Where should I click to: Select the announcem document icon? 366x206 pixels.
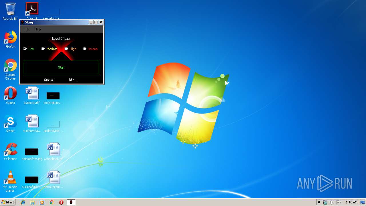pos(53,180)
